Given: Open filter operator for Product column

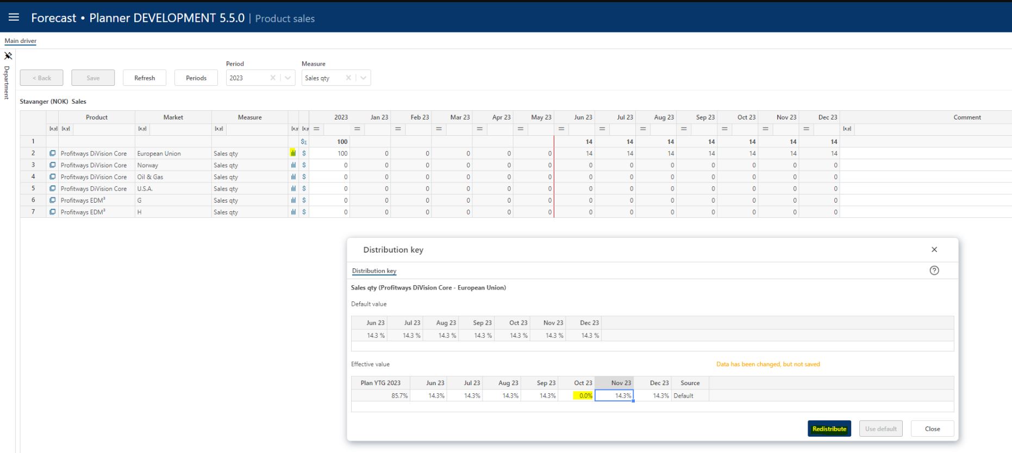Looking at the screenshot, I should (x=65, y=129).
